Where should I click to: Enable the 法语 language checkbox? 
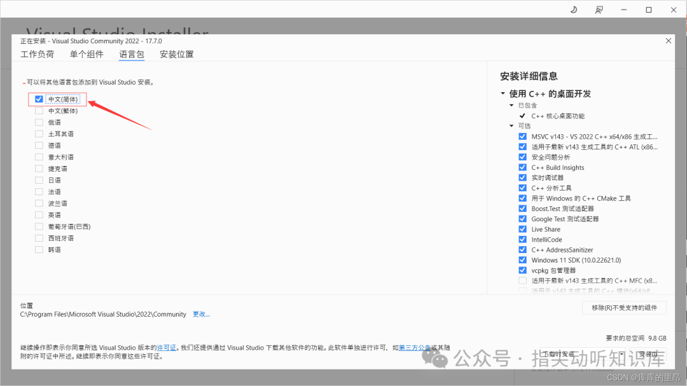(x=39, y=192)
